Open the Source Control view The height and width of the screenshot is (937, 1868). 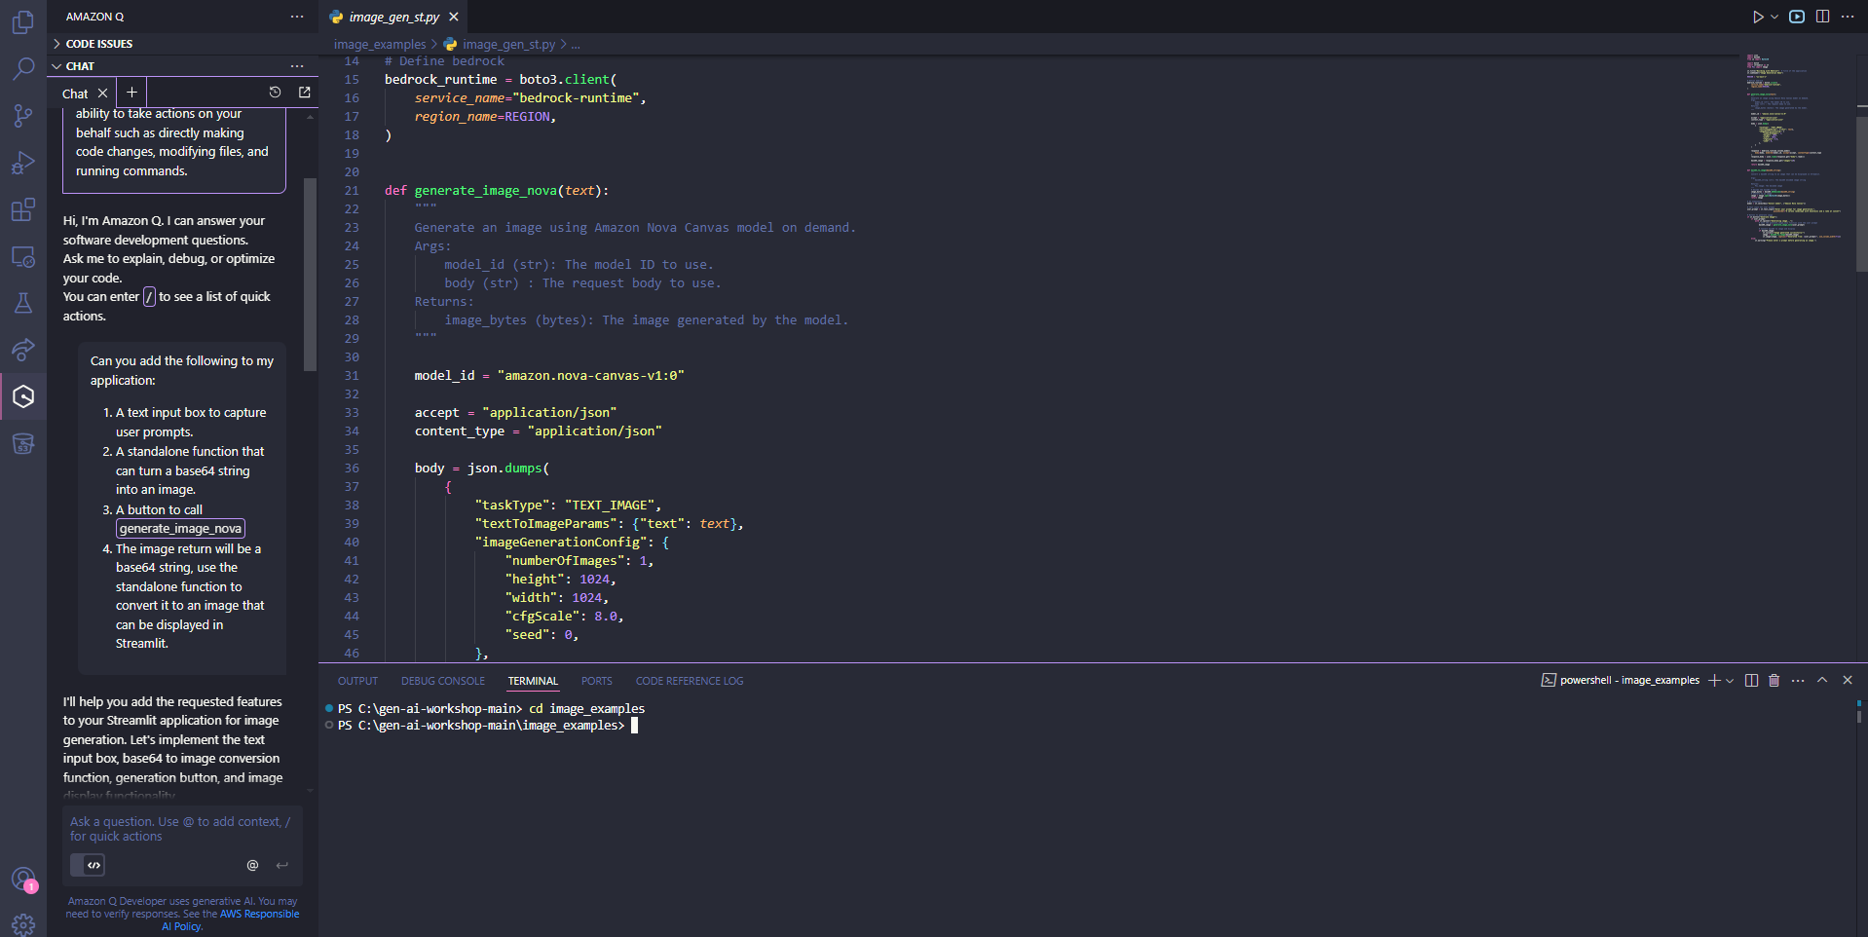coord(23,115)
